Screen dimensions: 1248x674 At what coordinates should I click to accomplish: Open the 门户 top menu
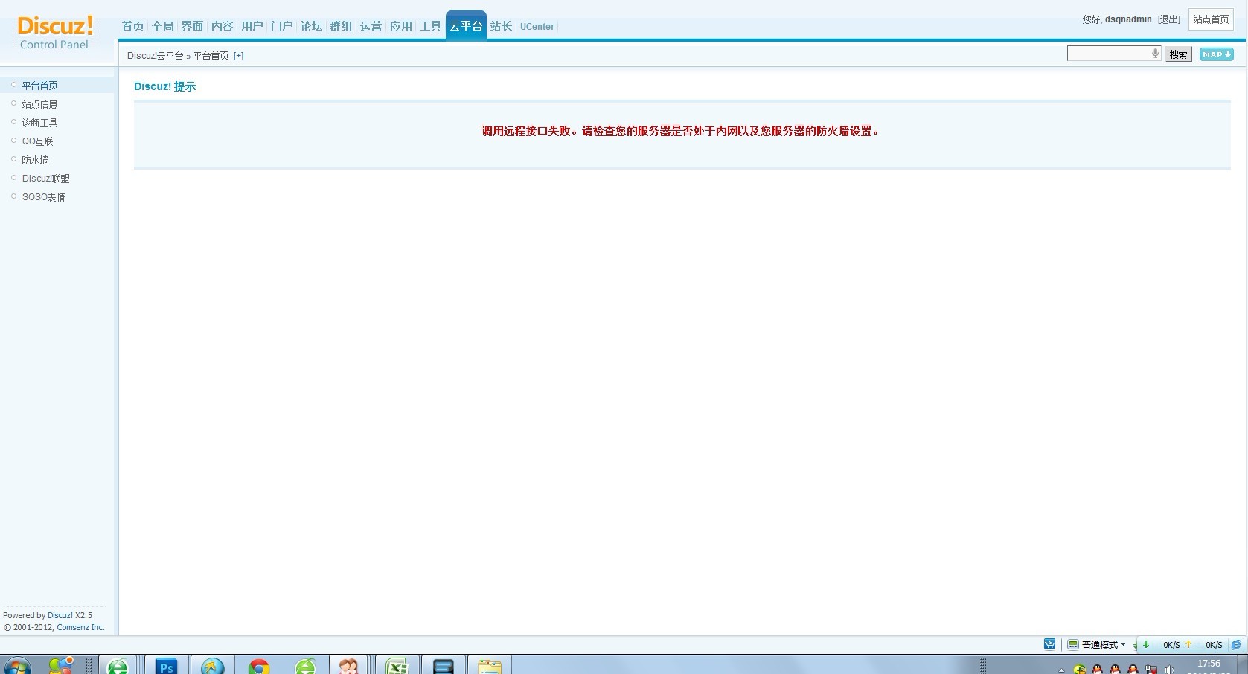(282, 26)
